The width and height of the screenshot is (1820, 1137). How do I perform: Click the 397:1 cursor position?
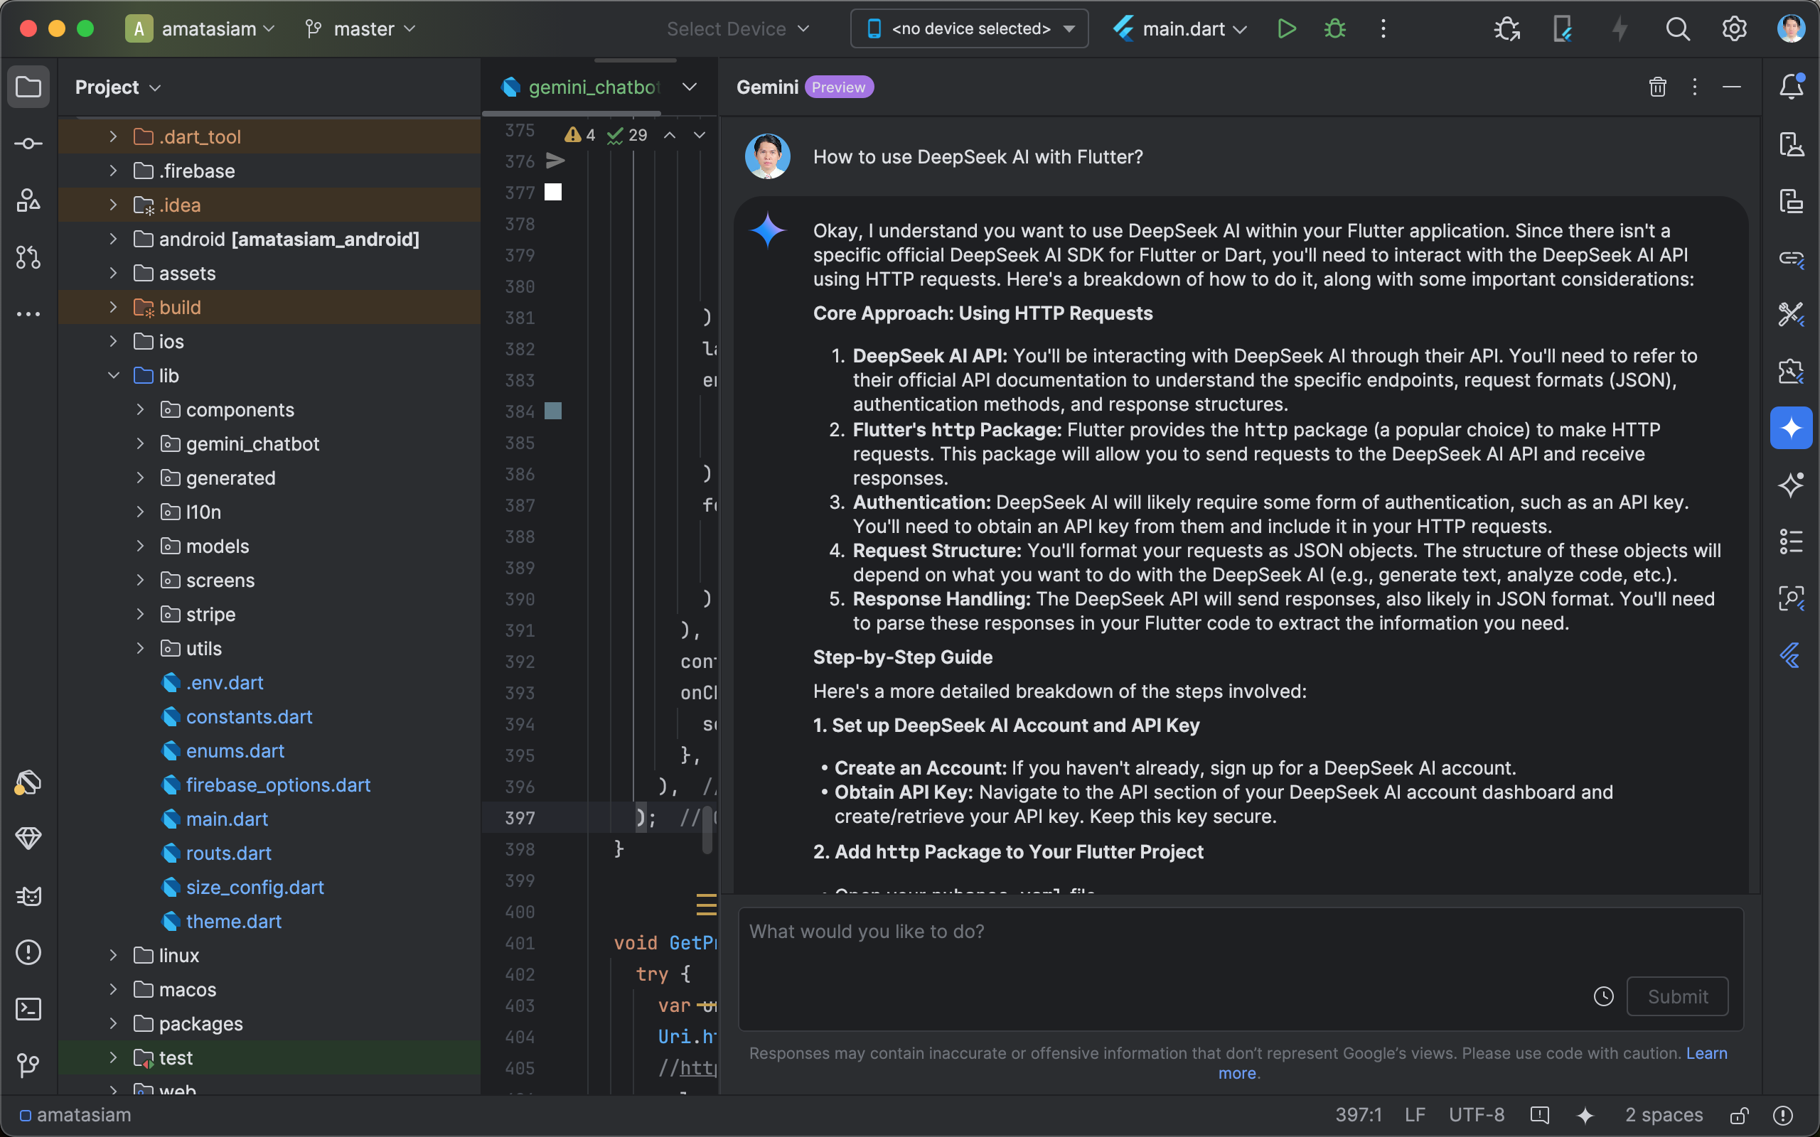click(x=1358, y=1115)
